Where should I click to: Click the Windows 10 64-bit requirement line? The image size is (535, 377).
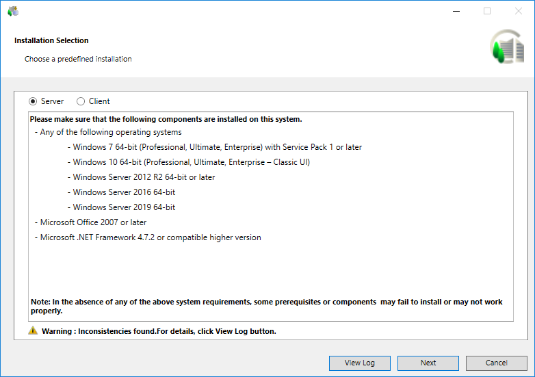point(191,162)
